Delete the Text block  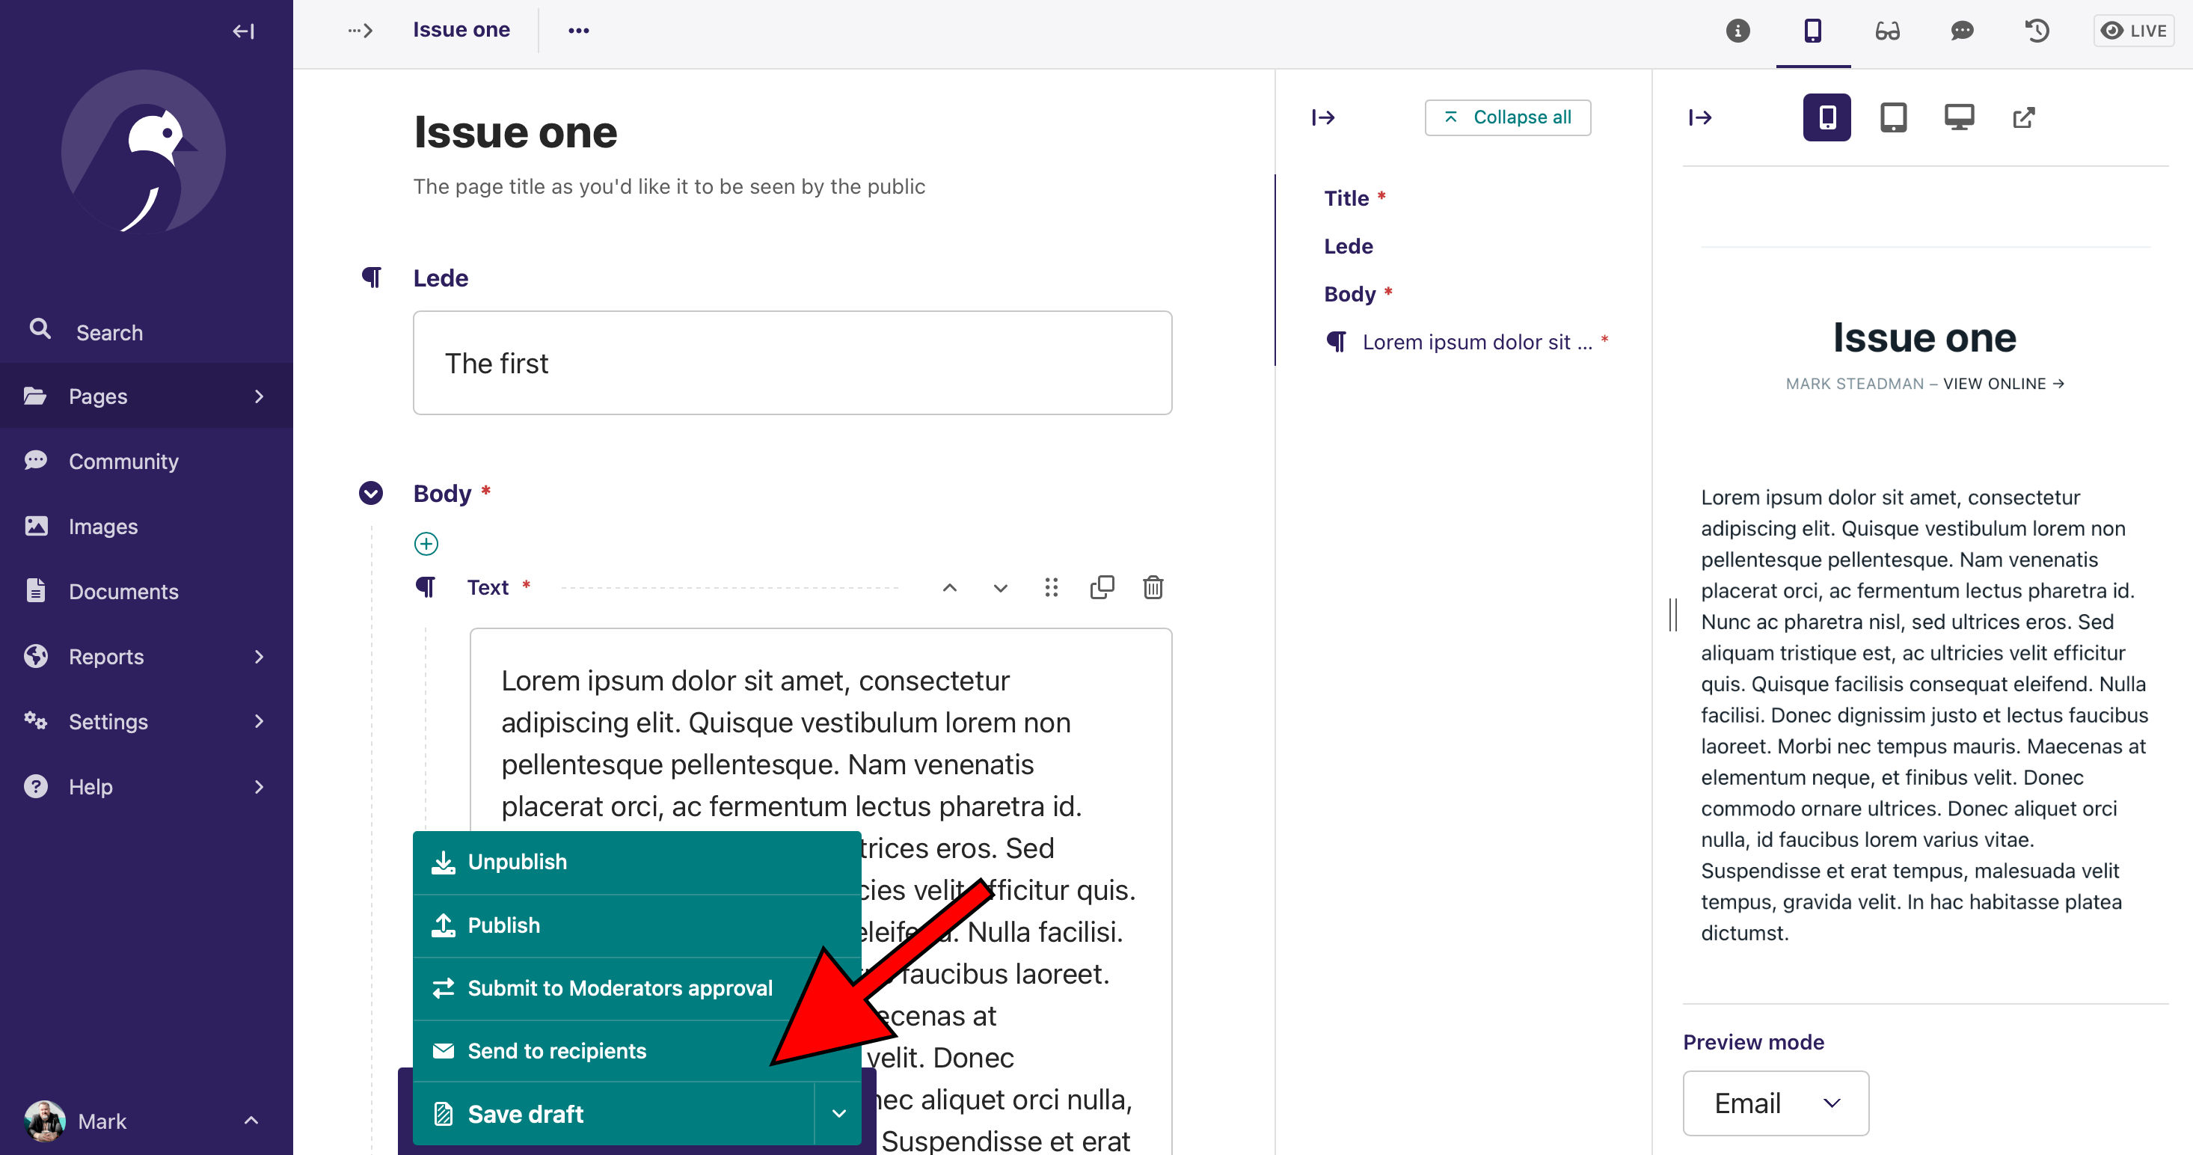pyautogui.click(x=1153, y=587)
